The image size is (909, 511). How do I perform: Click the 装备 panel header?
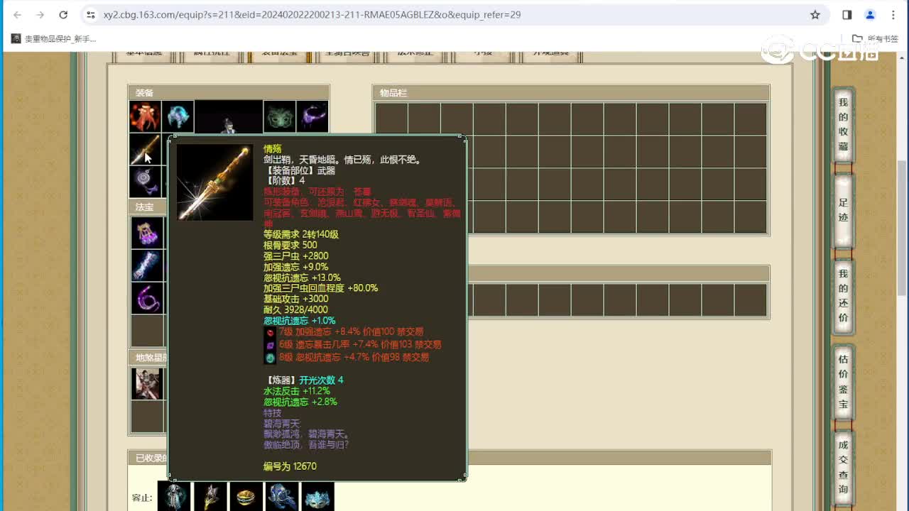pos(229,92)
